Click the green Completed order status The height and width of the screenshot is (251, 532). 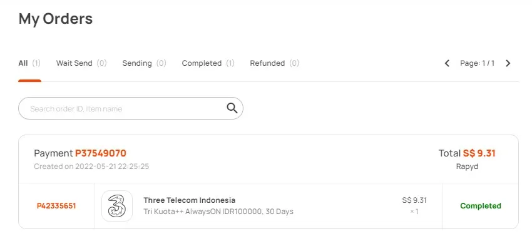pyautogui.click(x=481, y=206)
